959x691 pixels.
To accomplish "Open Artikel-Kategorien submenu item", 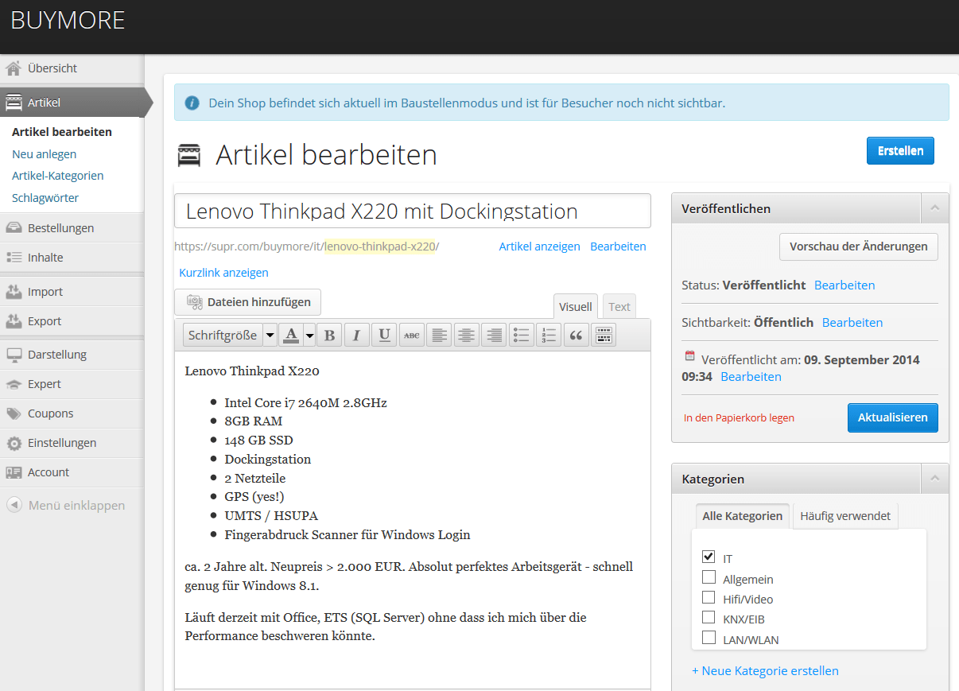I will (x=58, y=176).
